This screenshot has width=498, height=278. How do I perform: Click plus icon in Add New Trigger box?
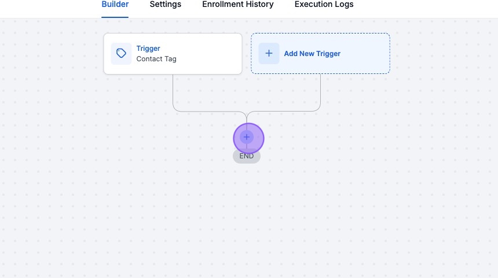(x=269, y=54)
